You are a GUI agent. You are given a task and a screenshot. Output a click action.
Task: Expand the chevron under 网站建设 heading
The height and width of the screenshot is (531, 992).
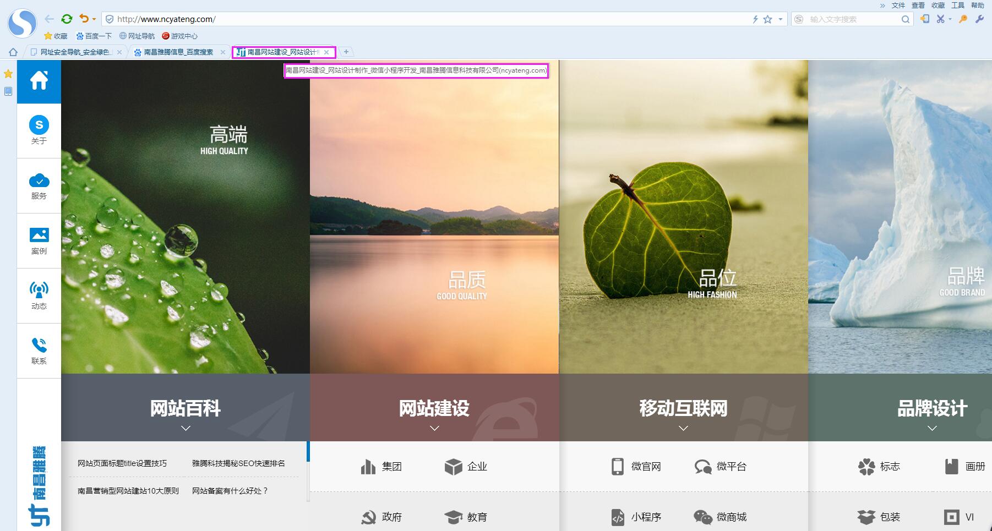pyautogui.click(x=434, y=428)
